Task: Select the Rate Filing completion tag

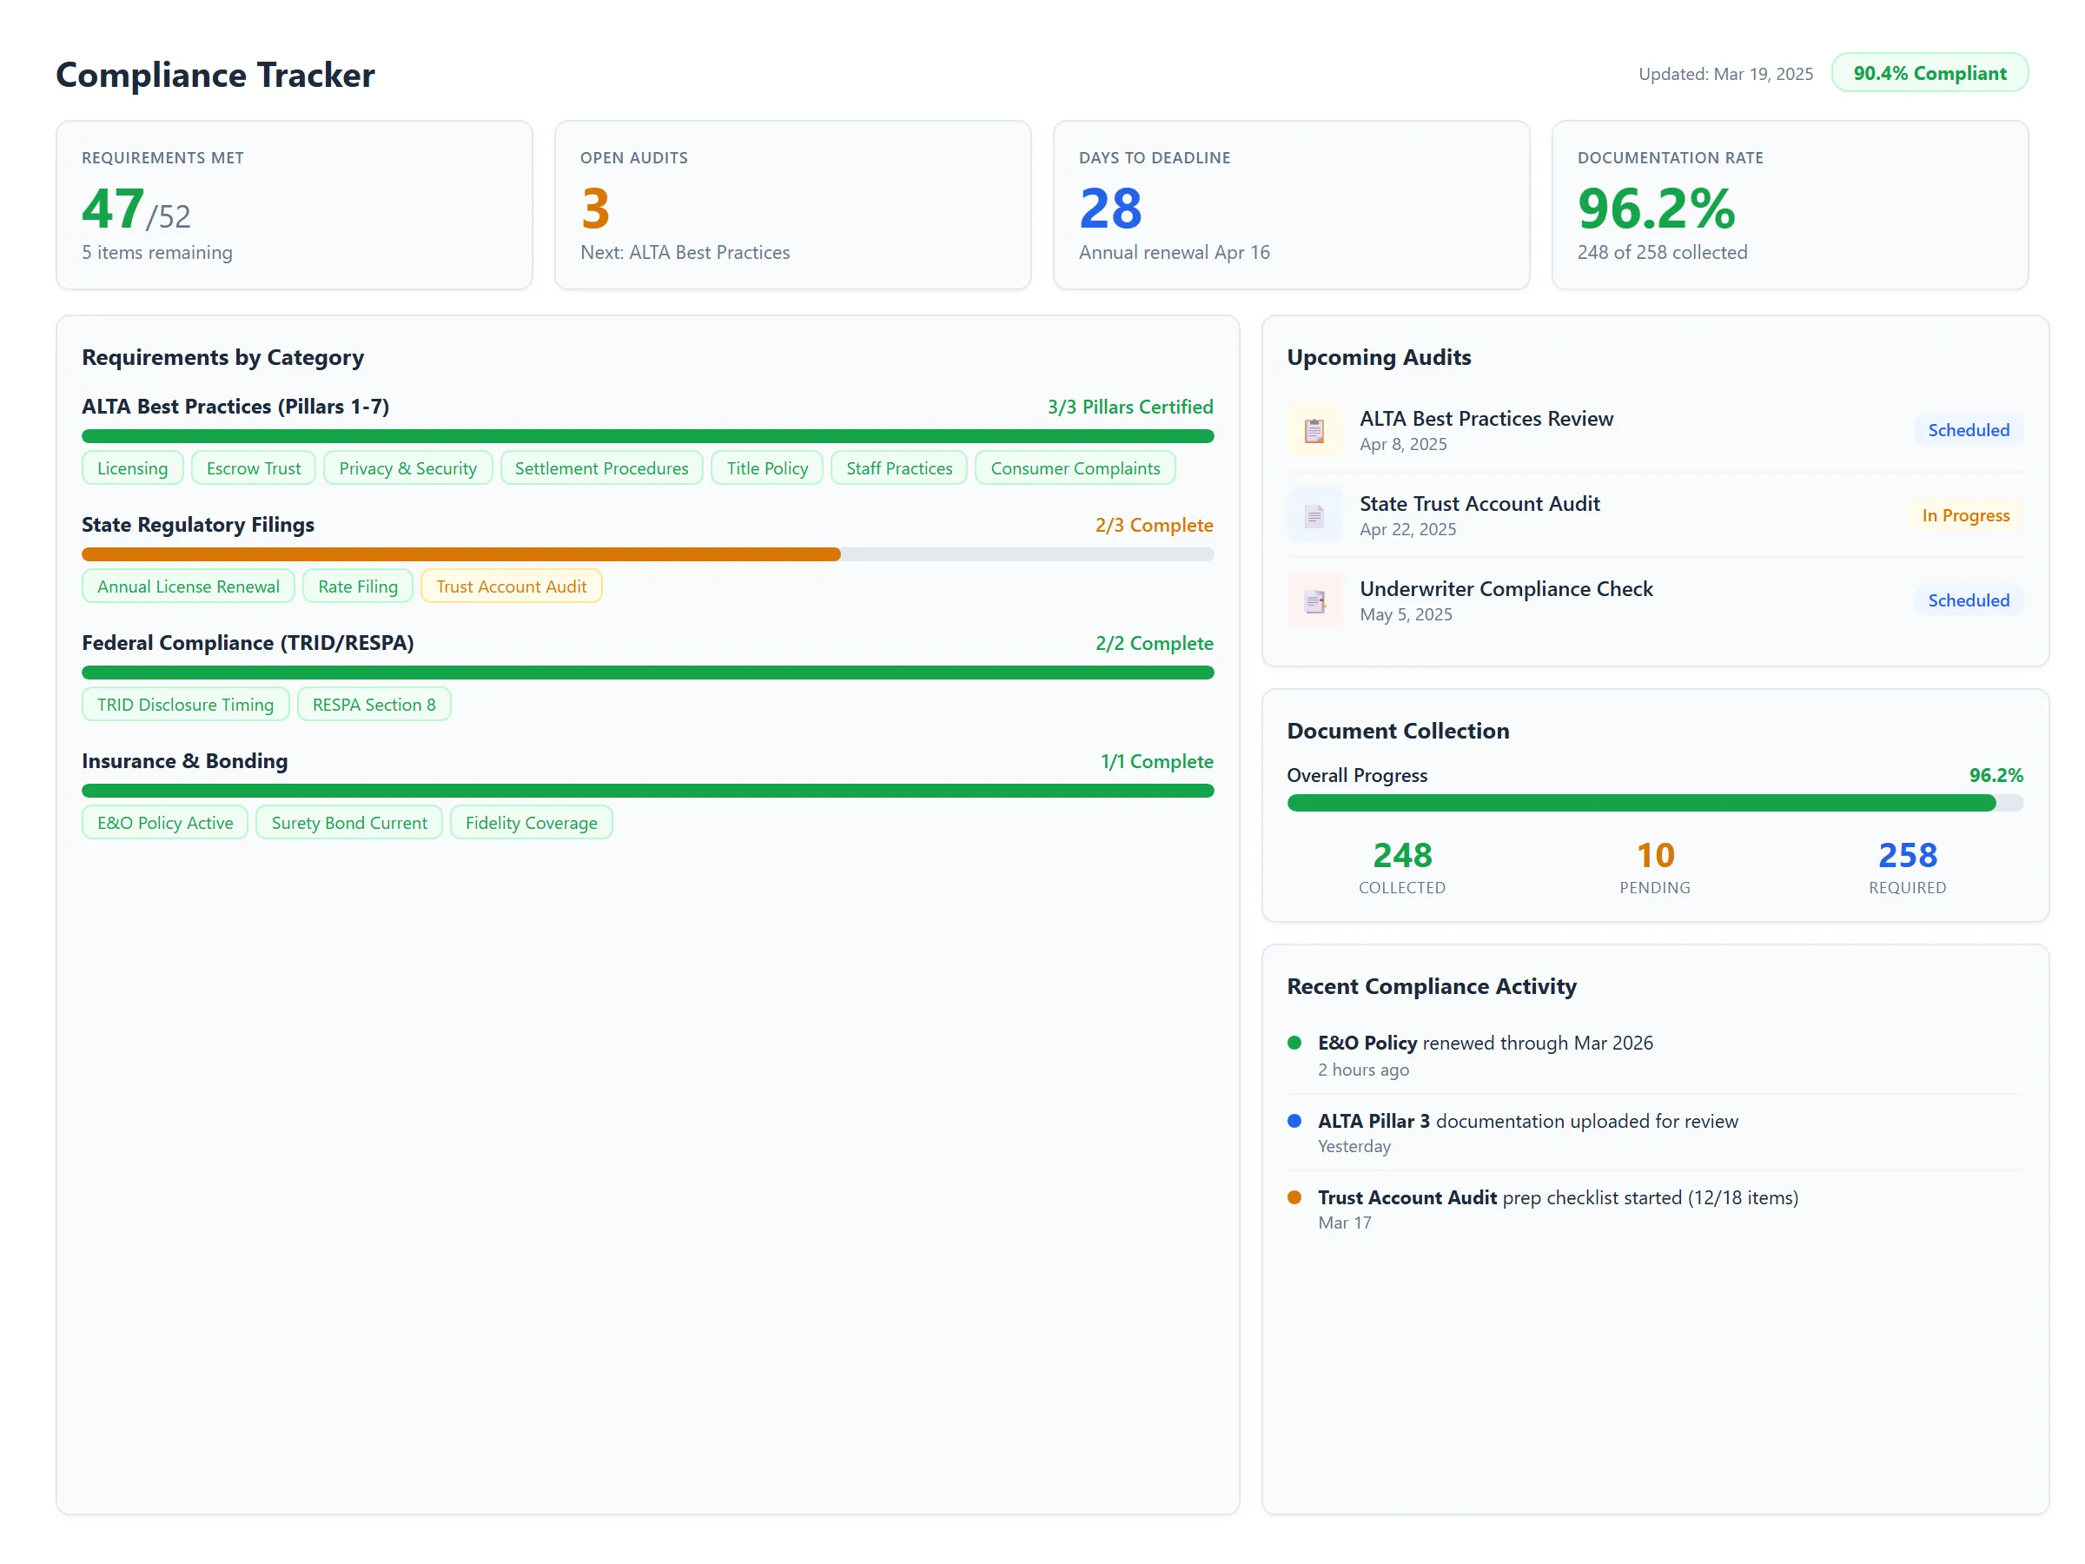Action: pyautogui.click(x=357, y=586)
